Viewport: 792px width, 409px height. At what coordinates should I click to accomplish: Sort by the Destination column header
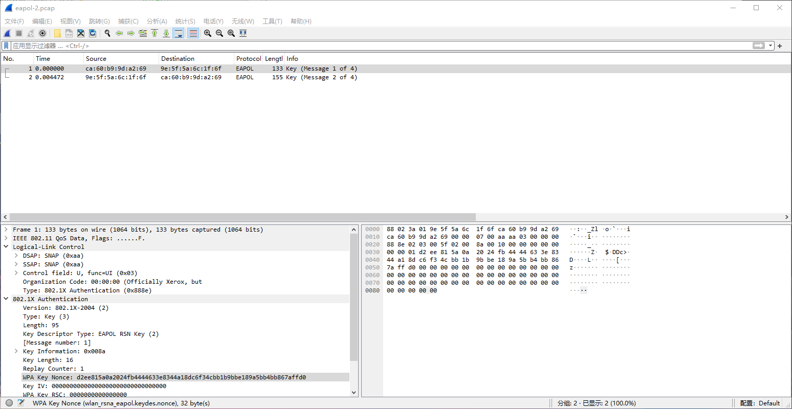tap(196, 59)
